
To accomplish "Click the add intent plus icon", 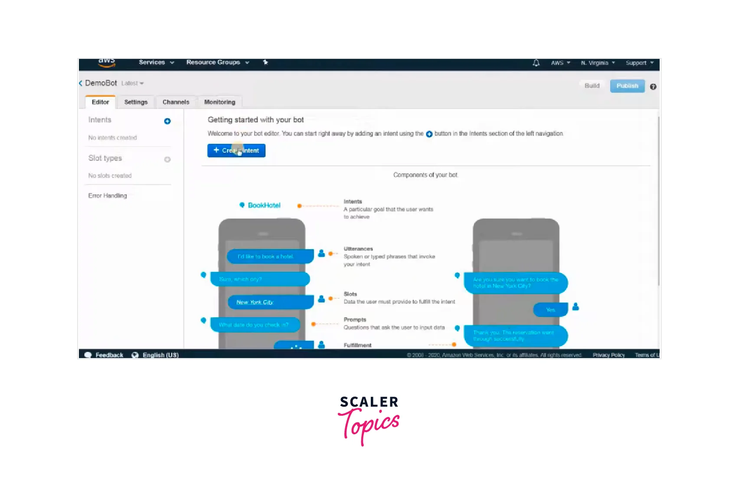I will (167, 122).
